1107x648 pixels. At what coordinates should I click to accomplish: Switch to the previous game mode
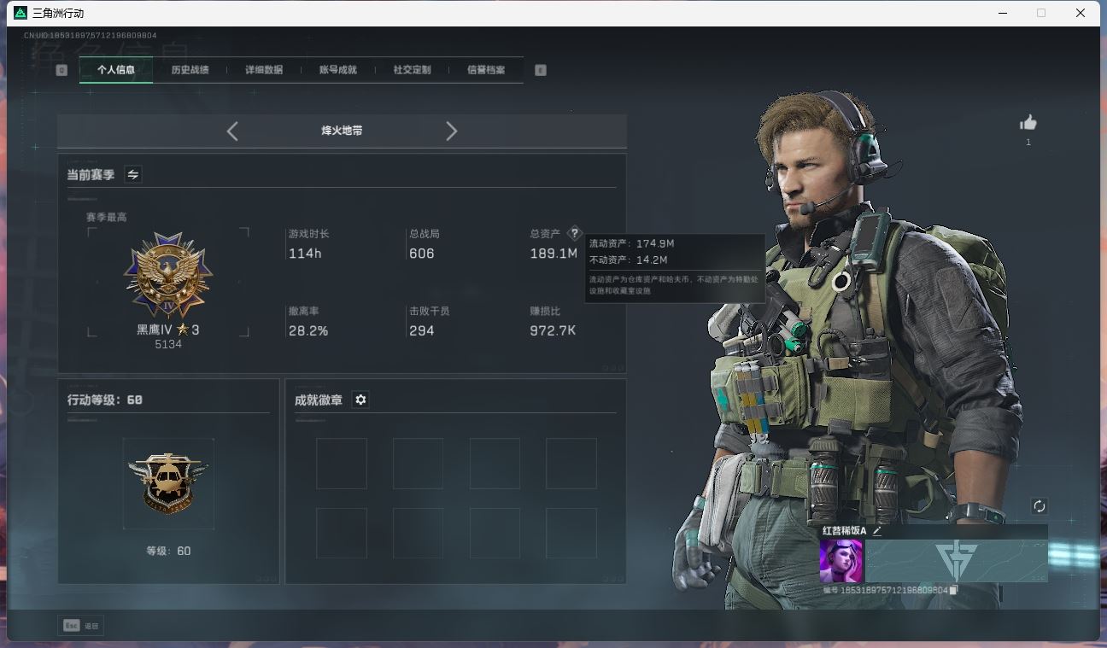(232, 131)
